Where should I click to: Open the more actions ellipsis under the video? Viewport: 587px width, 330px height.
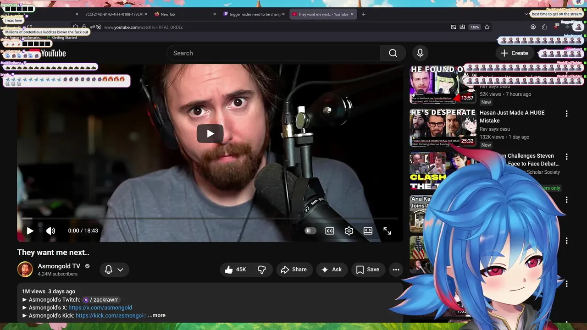pyautogui.click(x=396, y=269)
